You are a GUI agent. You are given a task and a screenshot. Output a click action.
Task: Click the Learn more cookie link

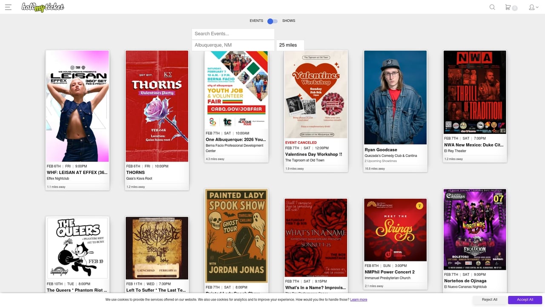tap(359, 300)
